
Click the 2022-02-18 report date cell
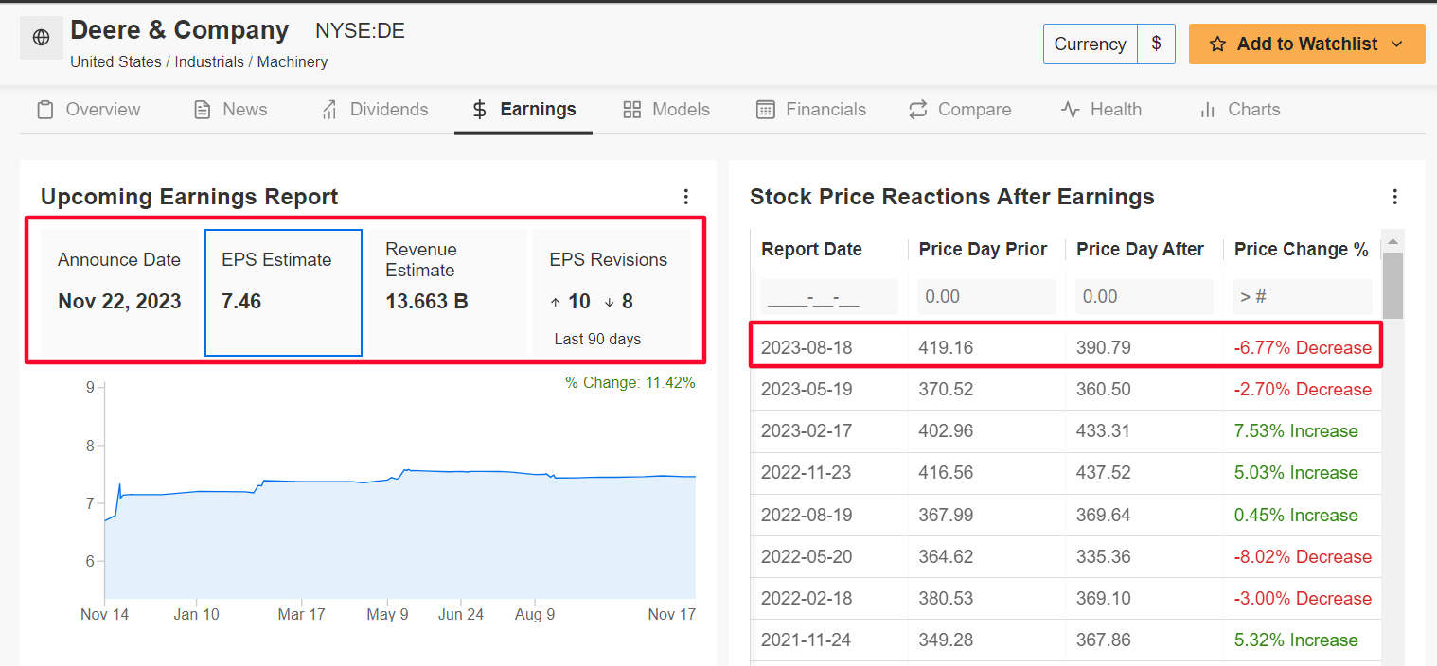pyautogui.click(x=807, y=599)
